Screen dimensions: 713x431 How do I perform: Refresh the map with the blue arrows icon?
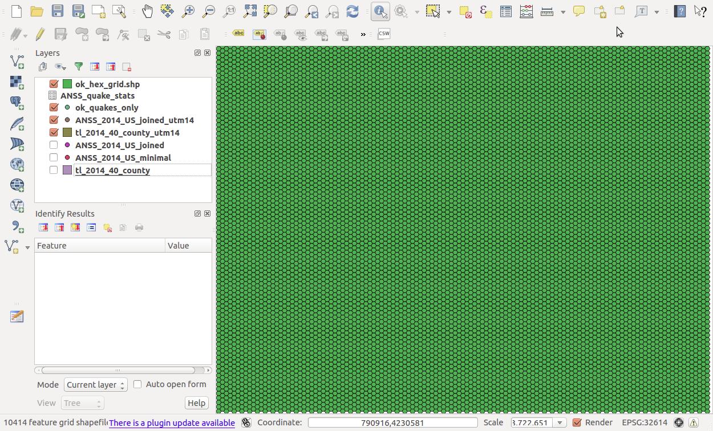[x=353, y=11]
